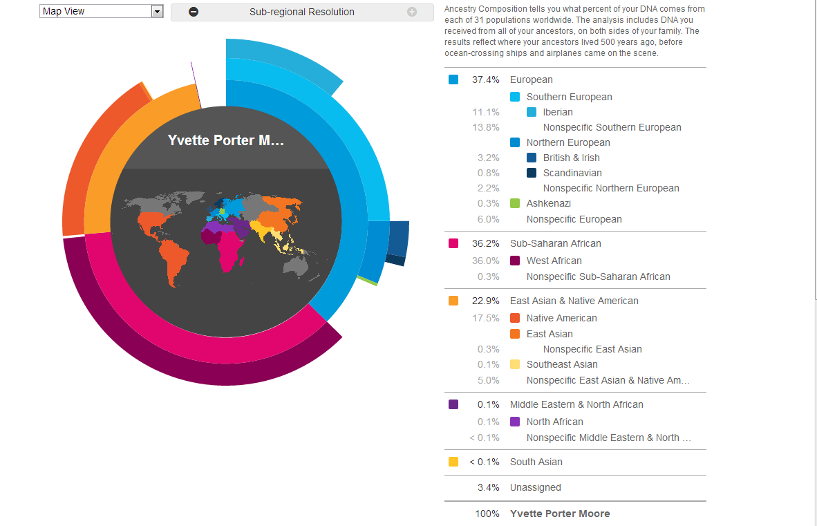
Task: Click the Middle Eastern & North African swatch
Action: (x=453, y=404)
